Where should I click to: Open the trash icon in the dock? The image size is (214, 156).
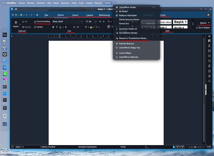tap(5, 116)
